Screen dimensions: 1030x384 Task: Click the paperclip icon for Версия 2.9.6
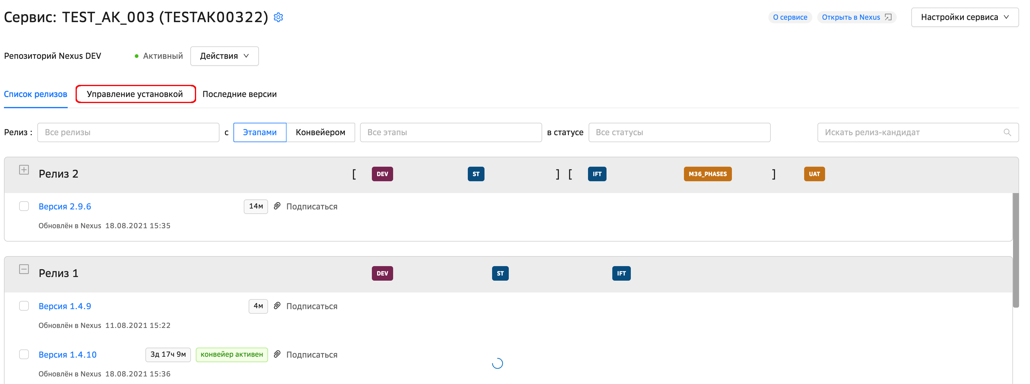277,206
